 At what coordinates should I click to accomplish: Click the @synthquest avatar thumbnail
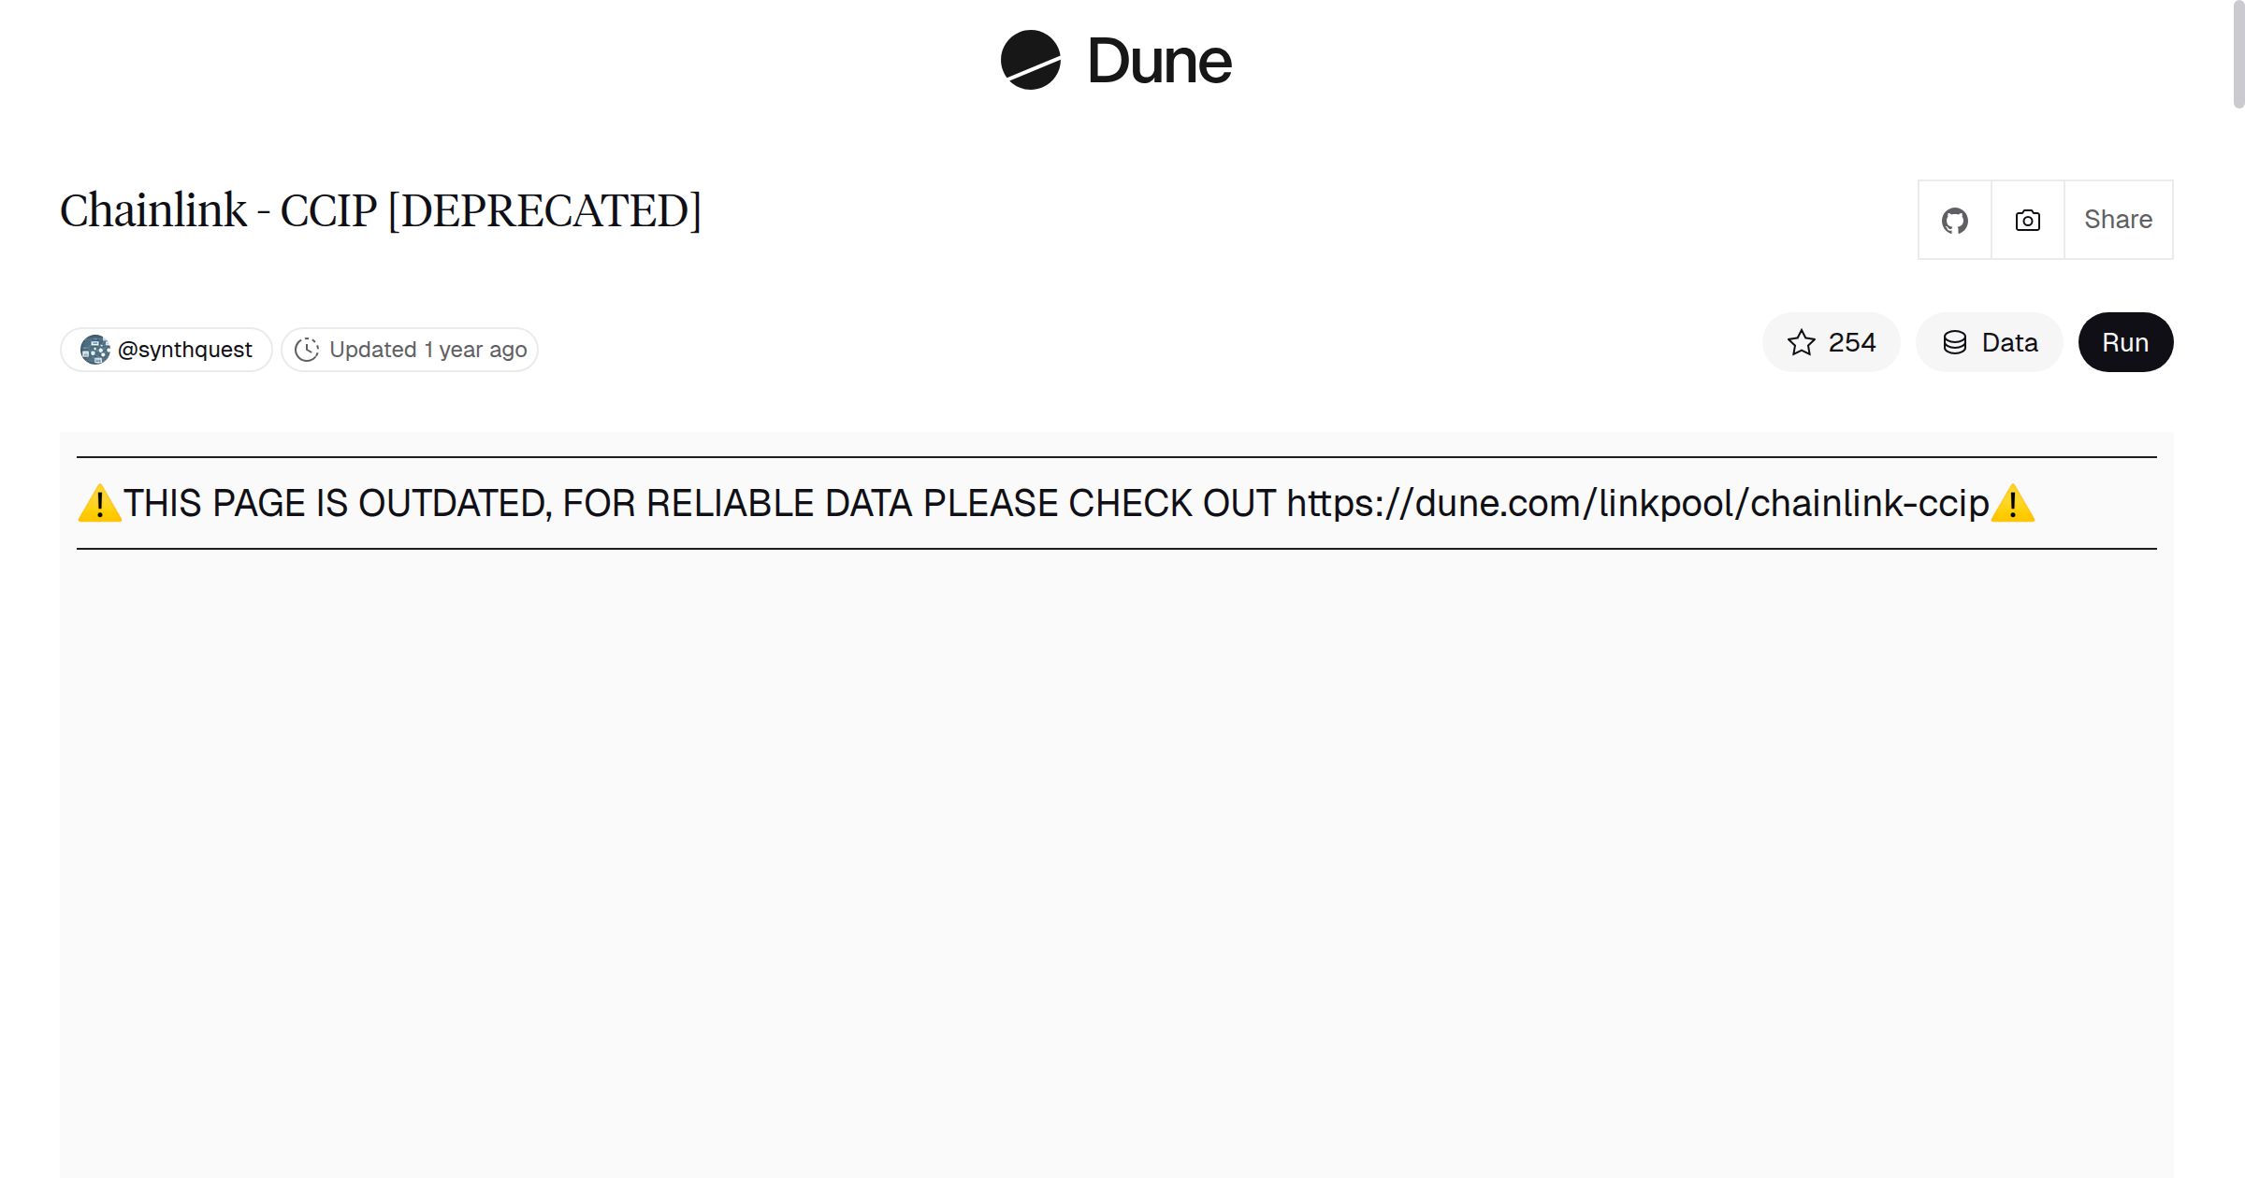[94, 349]
